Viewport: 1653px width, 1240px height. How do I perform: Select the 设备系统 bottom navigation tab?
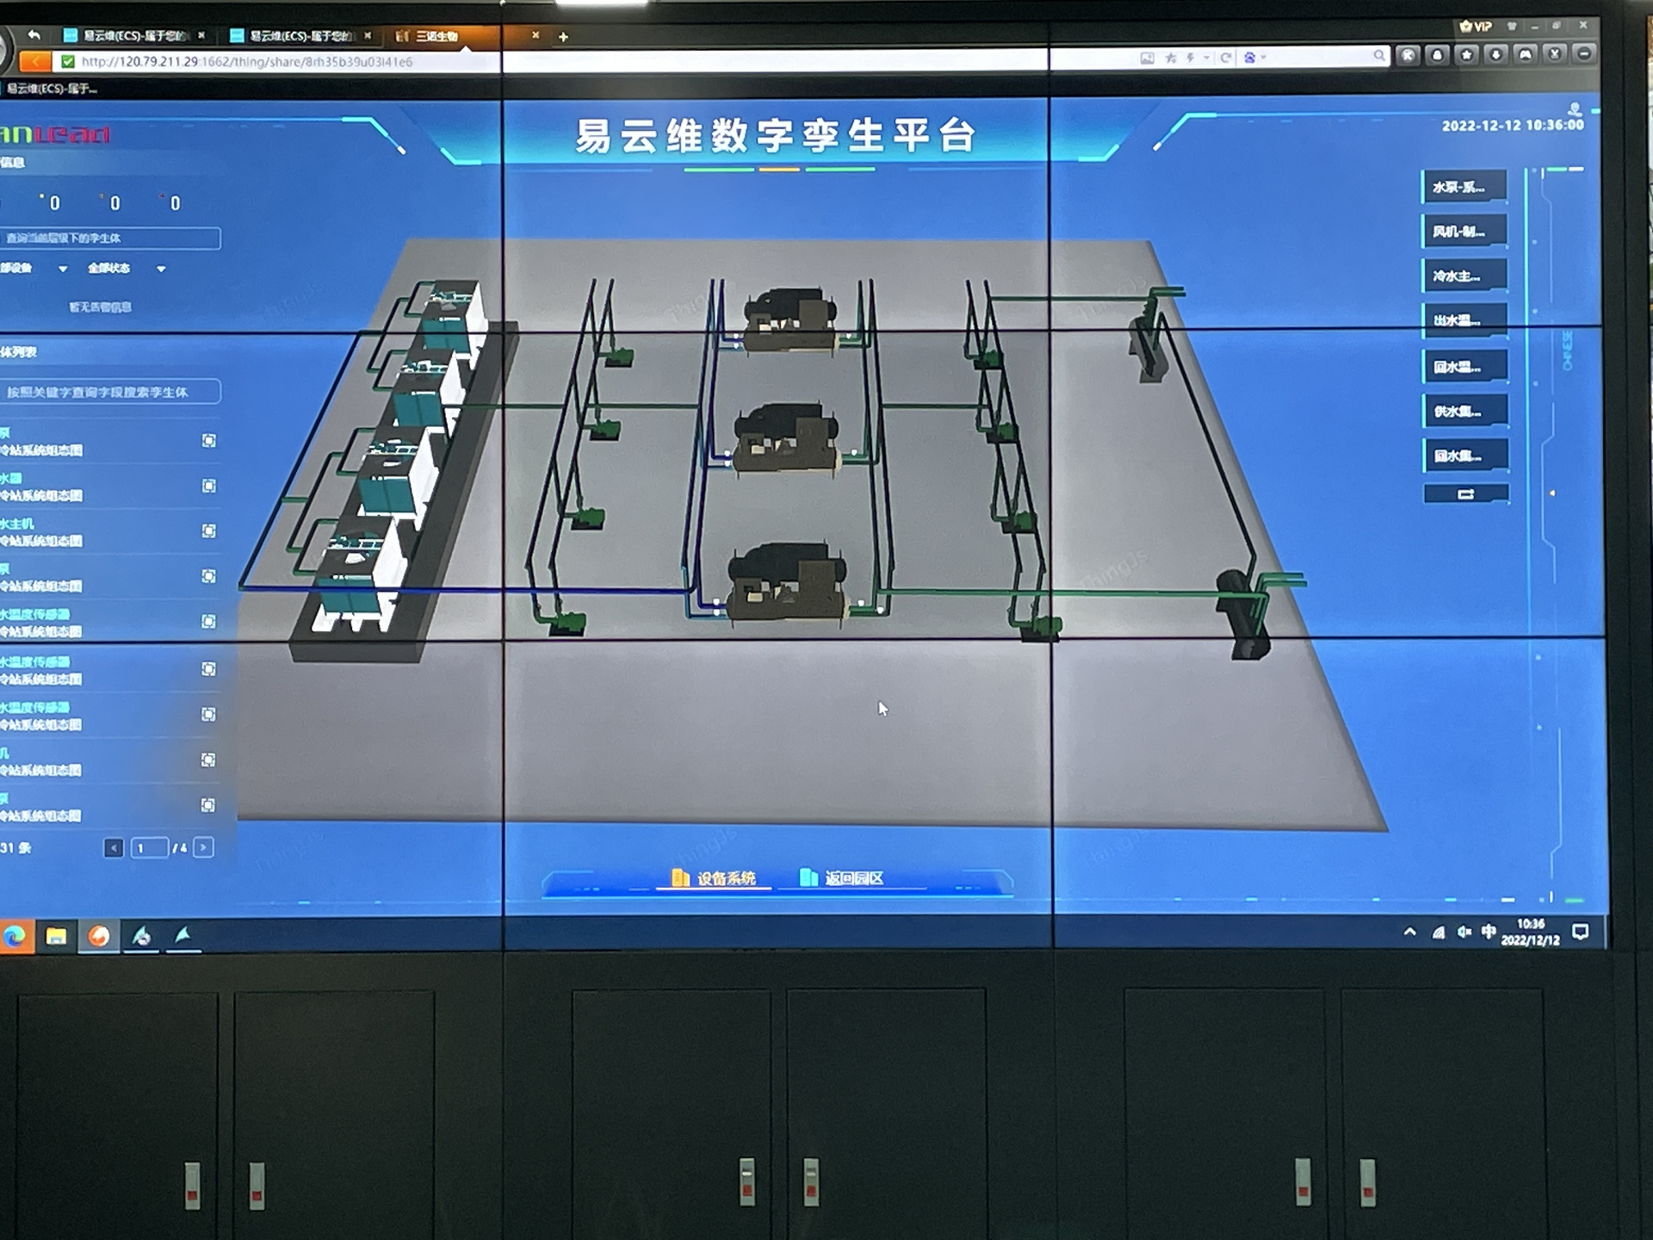pyautogui.click(x=714, y=878)
